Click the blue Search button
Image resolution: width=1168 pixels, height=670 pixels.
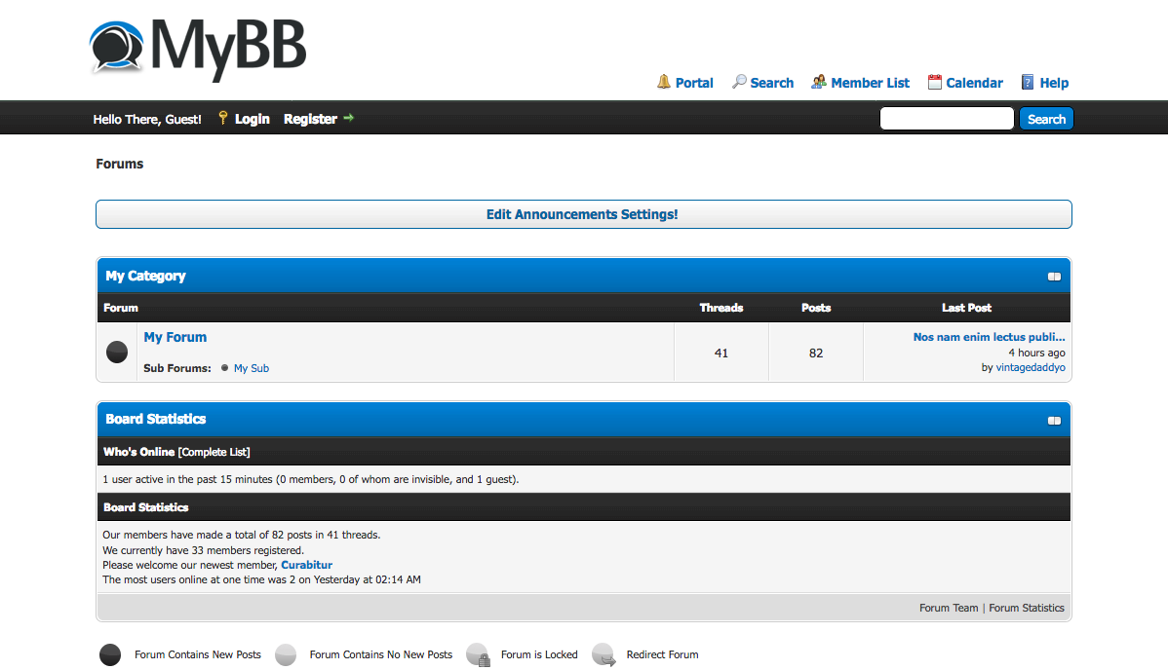tap(1046, 119)
